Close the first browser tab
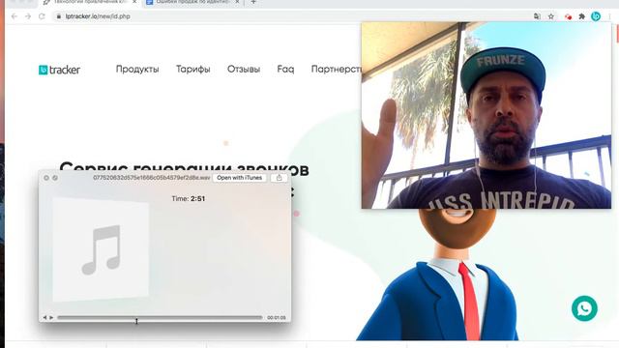Viewport: 619px width, 348px height. point(134,2)
